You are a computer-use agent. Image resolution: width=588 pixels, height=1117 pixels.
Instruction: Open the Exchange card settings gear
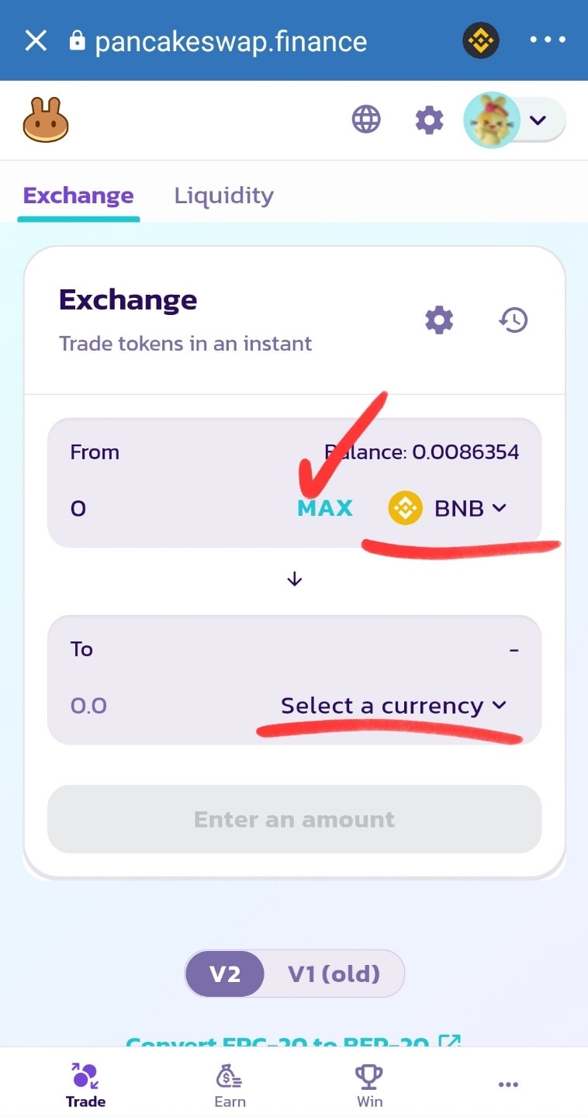coord(439,320)
